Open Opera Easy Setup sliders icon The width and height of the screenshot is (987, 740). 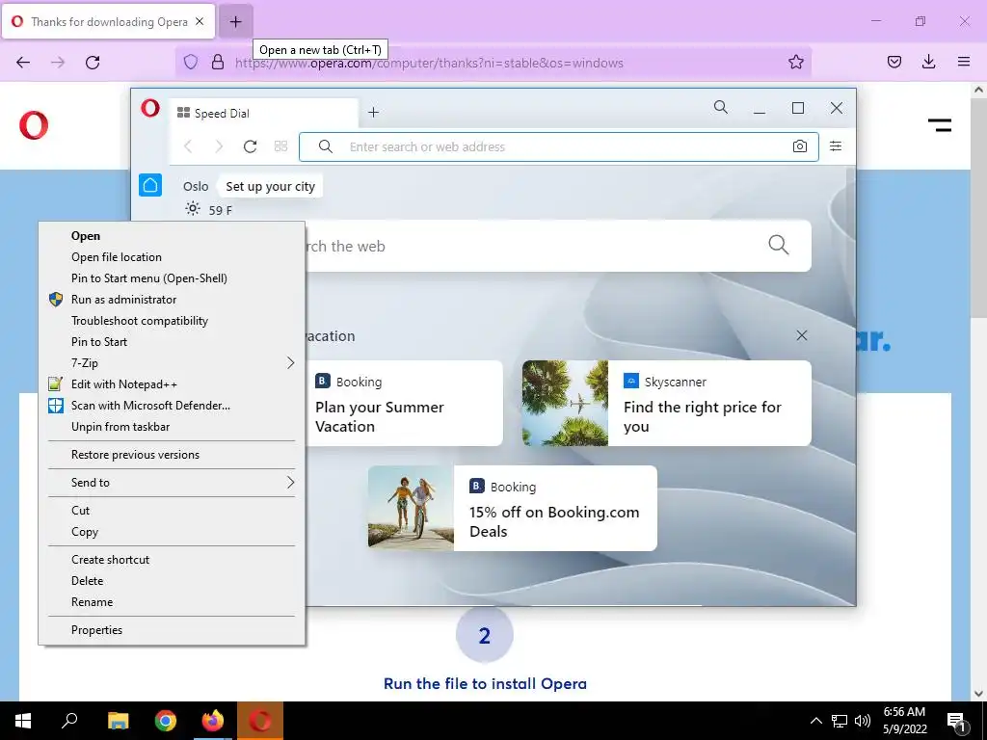point(836,146)
